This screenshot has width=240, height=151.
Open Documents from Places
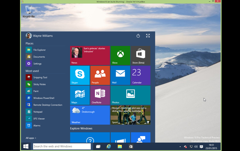click(x=46, y=57)
